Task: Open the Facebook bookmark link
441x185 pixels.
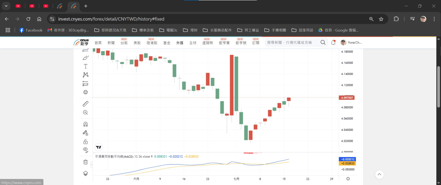Action: coord(31,30)
